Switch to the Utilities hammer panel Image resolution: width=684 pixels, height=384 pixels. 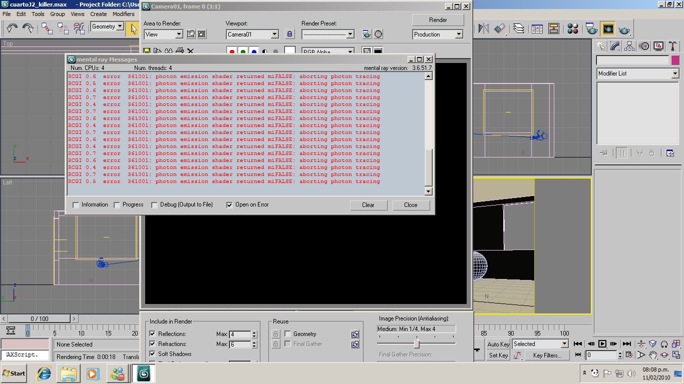point(672,46)
